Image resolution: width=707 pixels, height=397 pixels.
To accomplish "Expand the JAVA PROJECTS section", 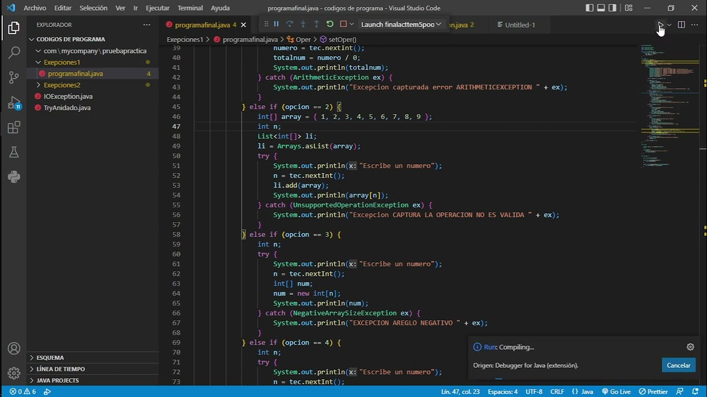I will point(93,380).
